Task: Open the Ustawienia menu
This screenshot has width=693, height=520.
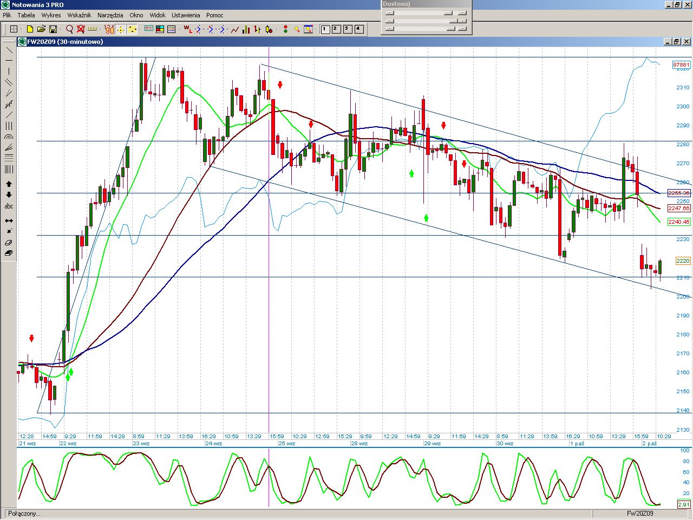Action: [186, 15]
